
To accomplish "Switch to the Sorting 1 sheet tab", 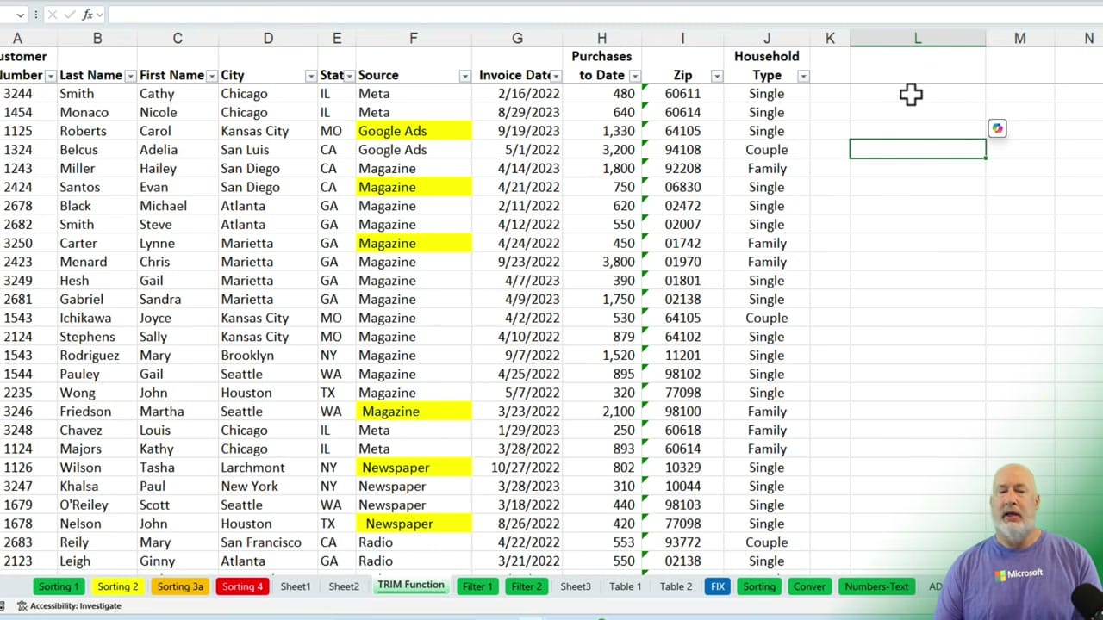I will point(58,586).
